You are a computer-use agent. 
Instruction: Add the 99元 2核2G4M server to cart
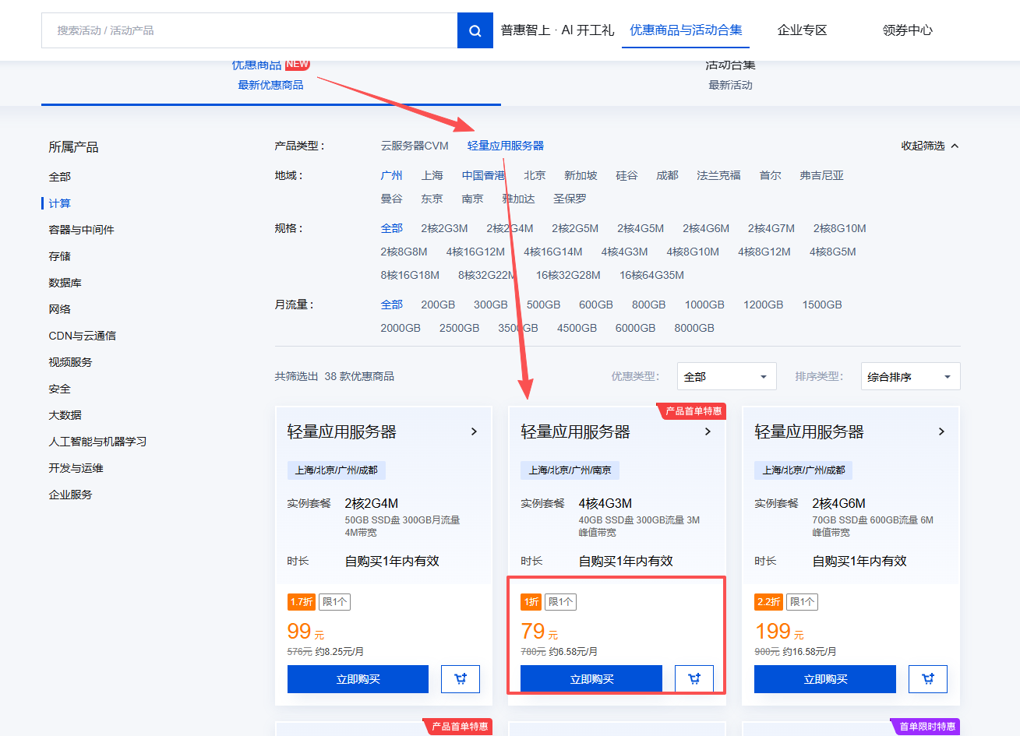[460, 679]
